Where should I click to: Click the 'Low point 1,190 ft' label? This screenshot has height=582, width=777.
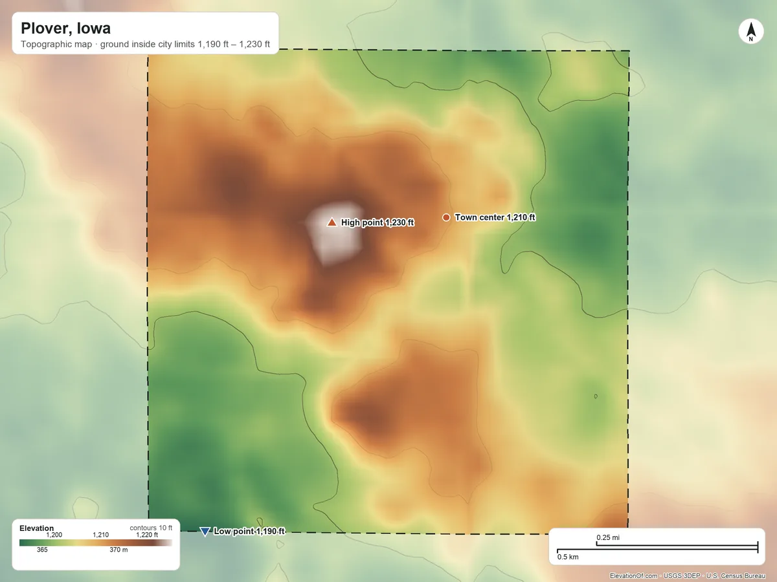point(249,532)
